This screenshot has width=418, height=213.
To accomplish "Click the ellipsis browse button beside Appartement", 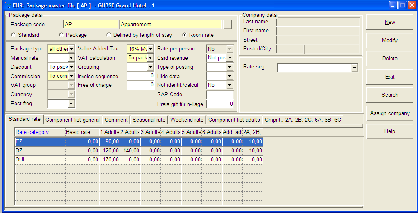I will [227, 25].
